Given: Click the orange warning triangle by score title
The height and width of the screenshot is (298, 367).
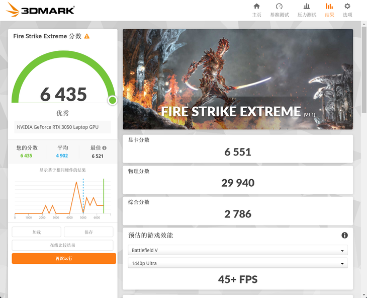Looking at the screenshot, I should point(87,36).
